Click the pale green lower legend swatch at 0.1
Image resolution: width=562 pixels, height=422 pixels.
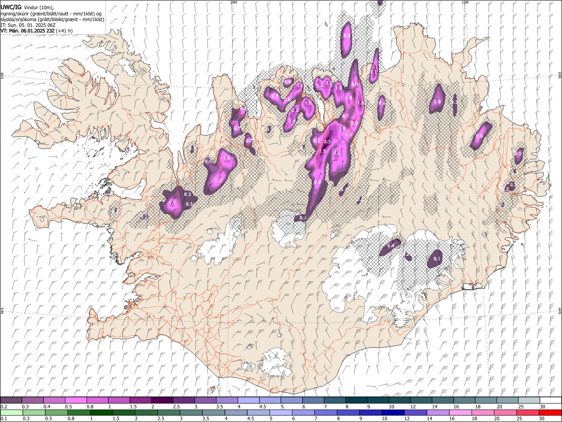11,412
